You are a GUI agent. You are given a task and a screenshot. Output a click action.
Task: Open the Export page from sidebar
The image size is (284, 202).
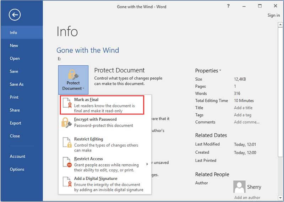[22, 123]
